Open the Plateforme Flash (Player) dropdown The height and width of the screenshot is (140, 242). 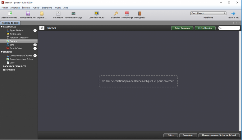(208, 13)
